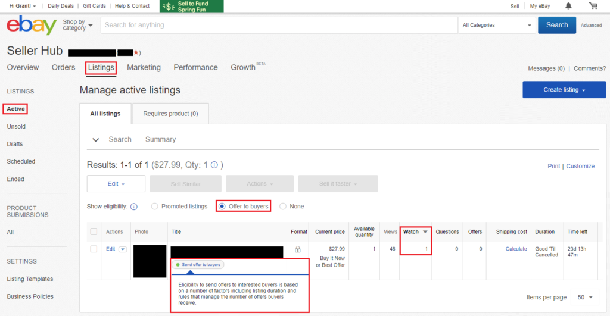Open the Marketing tab
Image resolution: width=610 pixels, height=316 pixels.
[x=144, y=67]
